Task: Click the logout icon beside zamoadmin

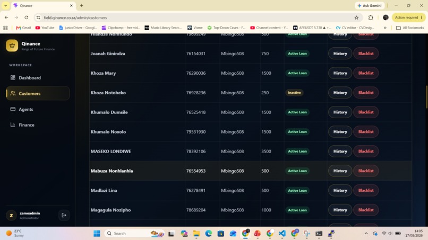Action: (x=64, y=215)
